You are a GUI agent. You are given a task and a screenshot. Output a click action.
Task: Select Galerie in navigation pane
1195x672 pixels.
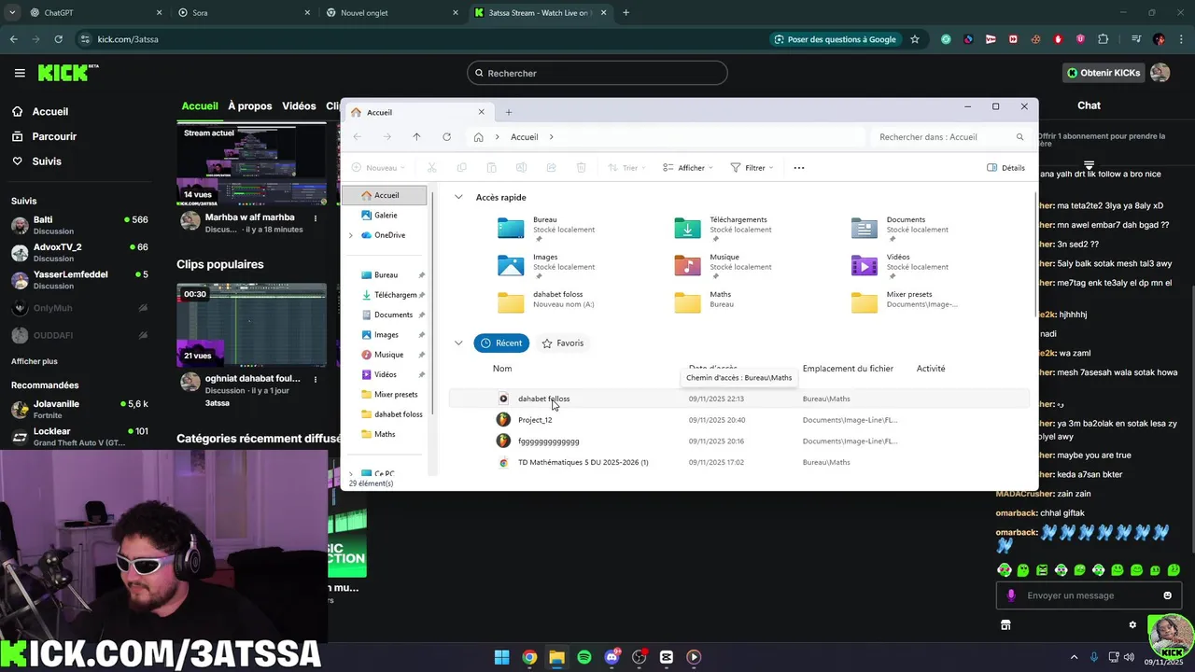point(385,216)
